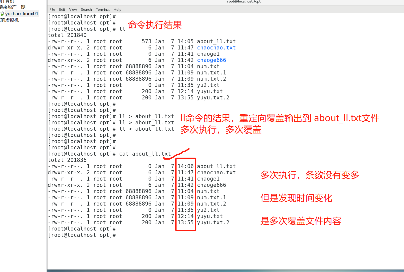The height and width of the screenshot is (272, 404).
Task: Open the Edit menu
Action: (62, 9)
